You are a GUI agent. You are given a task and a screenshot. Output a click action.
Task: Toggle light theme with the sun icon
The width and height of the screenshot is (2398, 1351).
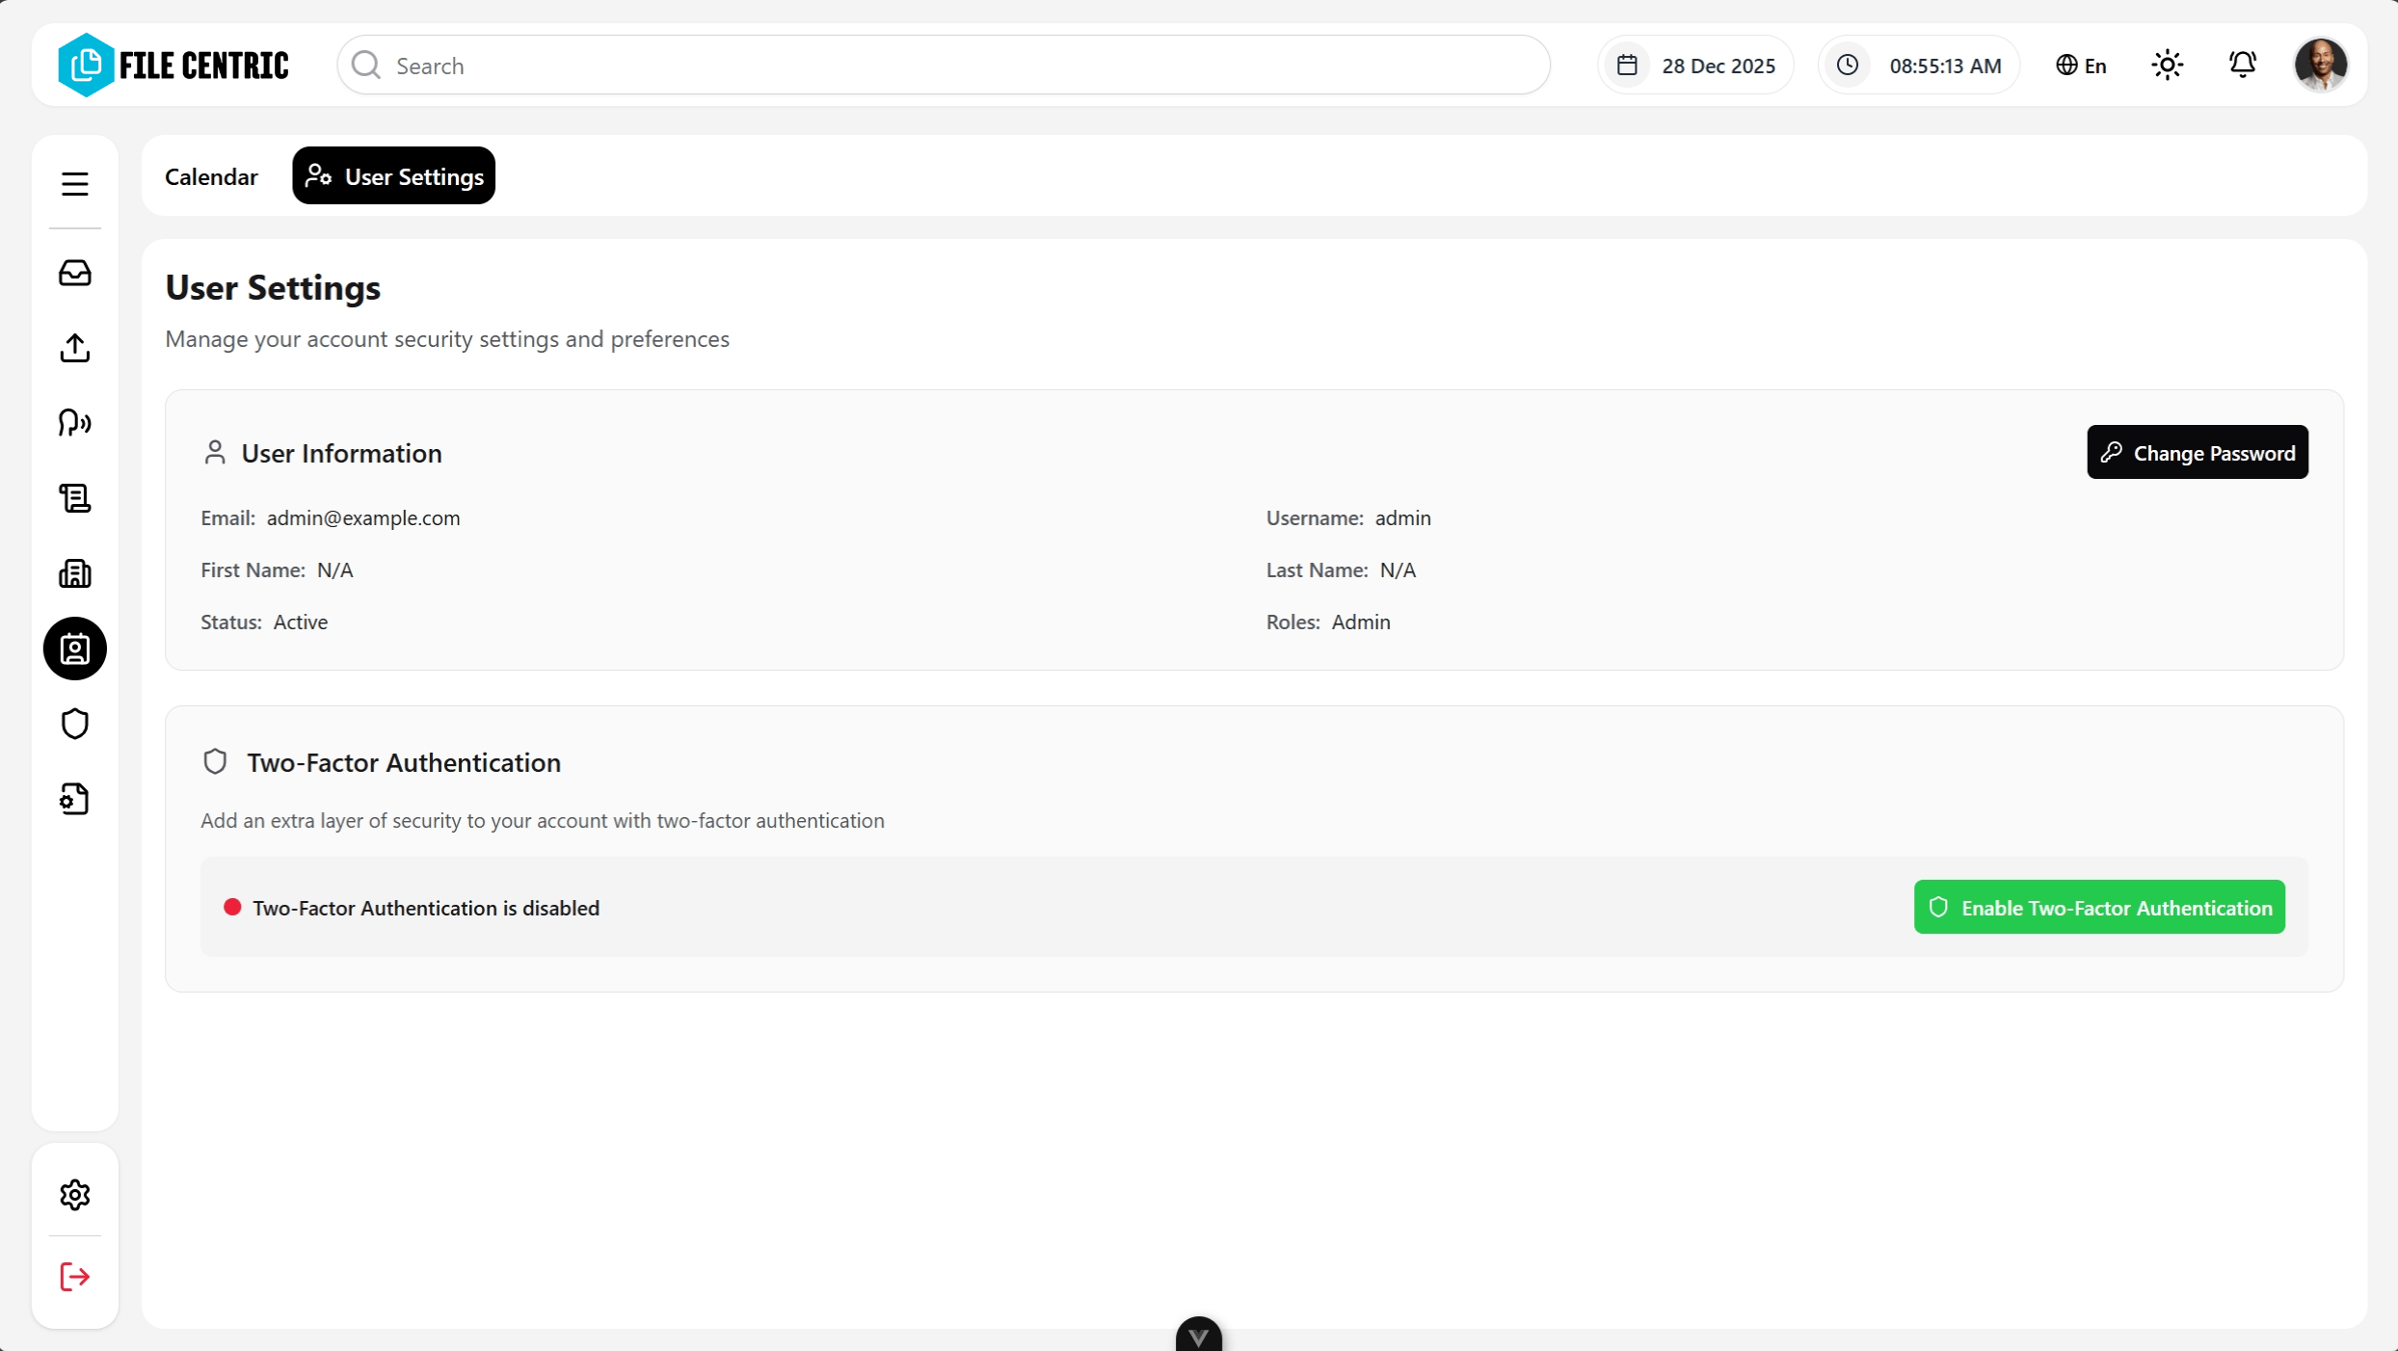[2168, 65]
